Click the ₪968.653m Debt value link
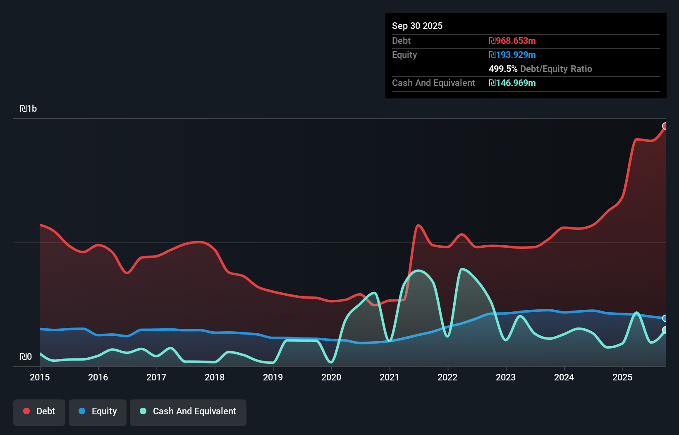 512,41
